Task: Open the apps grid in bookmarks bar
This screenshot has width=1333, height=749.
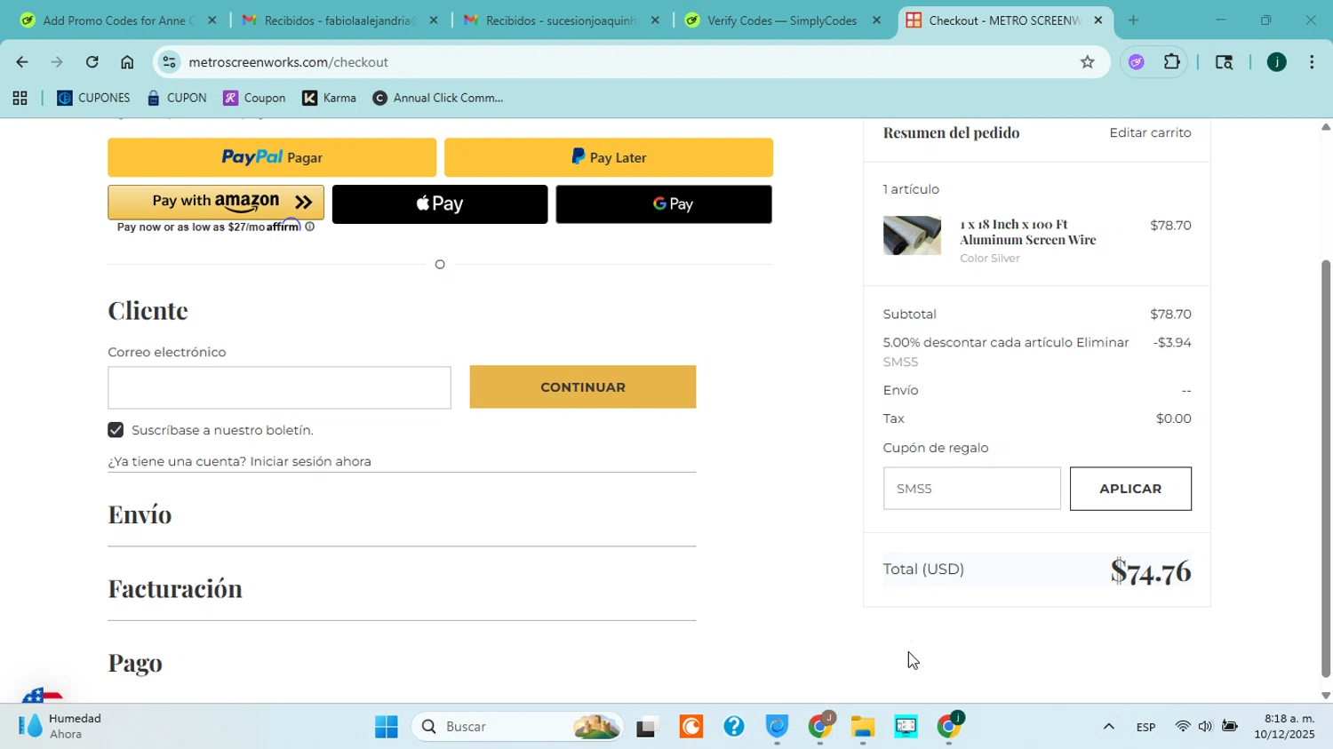Action: [x=20, y=98]
